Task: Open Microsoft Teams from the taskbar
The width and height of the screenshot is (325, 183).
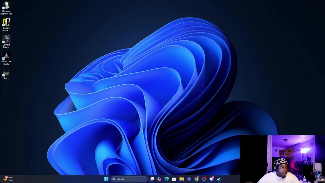Action: [189, 179]
